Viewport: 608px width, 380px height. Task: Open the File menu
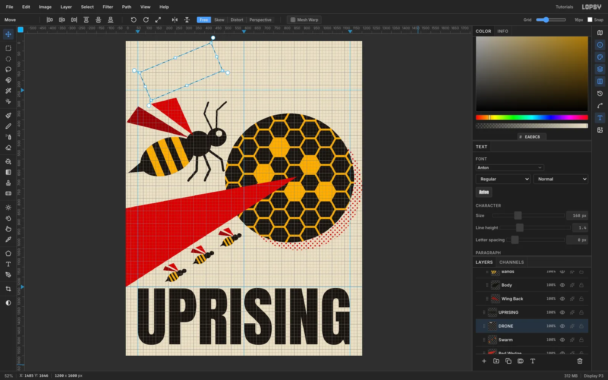pyautogui.click(x=9, y=7)
